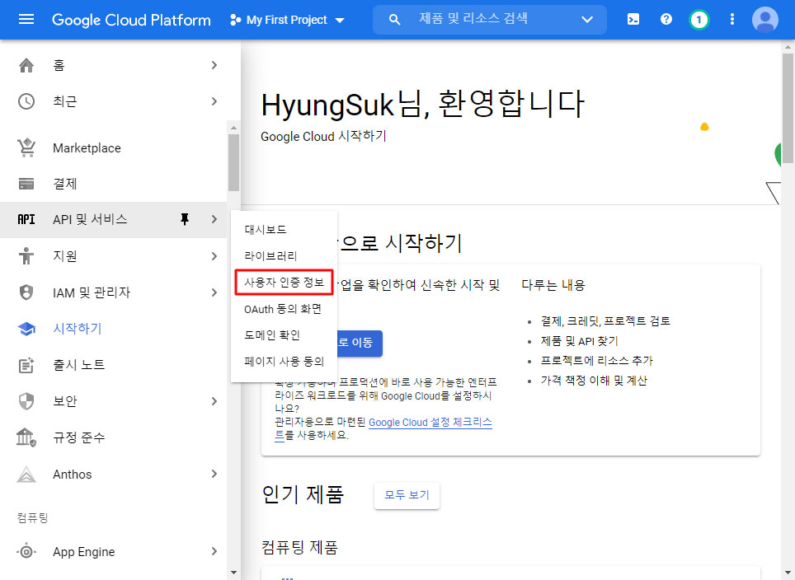Click the blue 이동 button
Screen dimensions: 795x580
pyautogui.click(x=359, y=343)
